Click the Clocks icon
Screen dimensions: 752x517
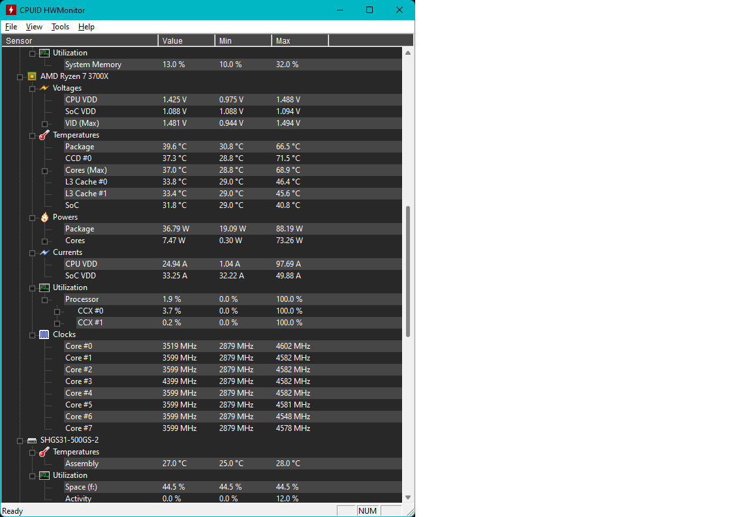(x=44, y=334)
